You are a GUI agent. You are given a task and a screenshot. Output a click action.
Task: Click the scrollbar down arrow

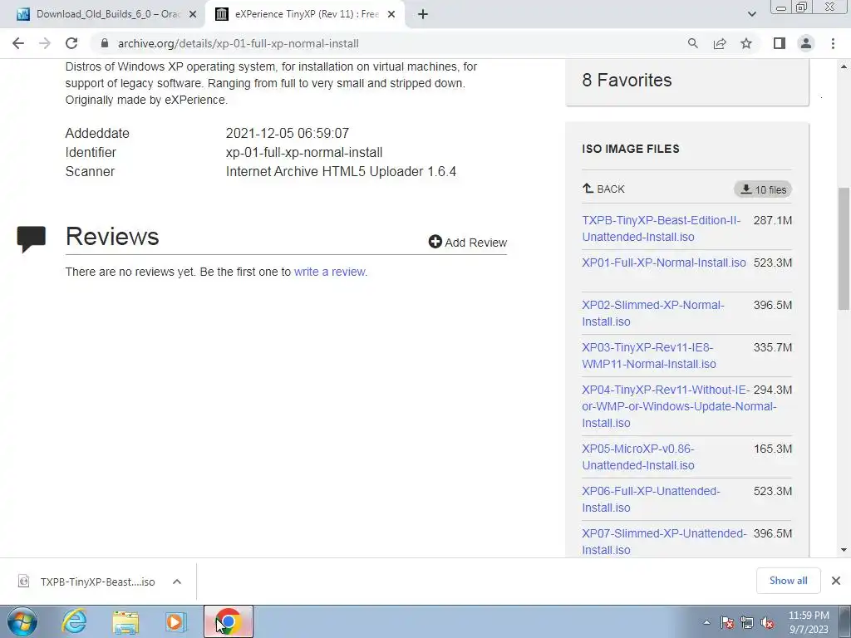[x=844, y=550]
